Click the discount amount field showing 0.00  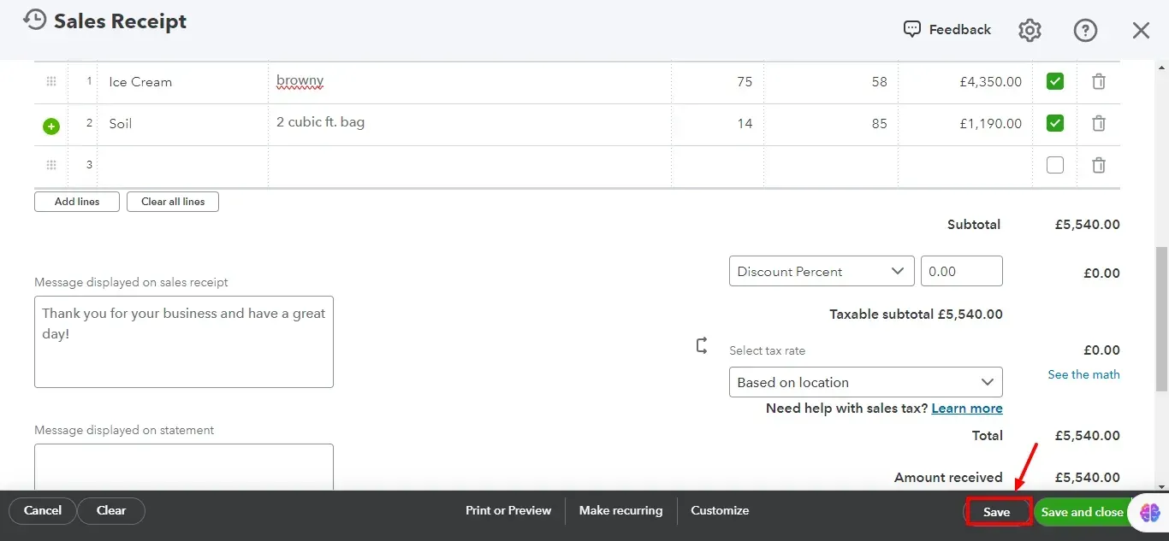[961, 271]
